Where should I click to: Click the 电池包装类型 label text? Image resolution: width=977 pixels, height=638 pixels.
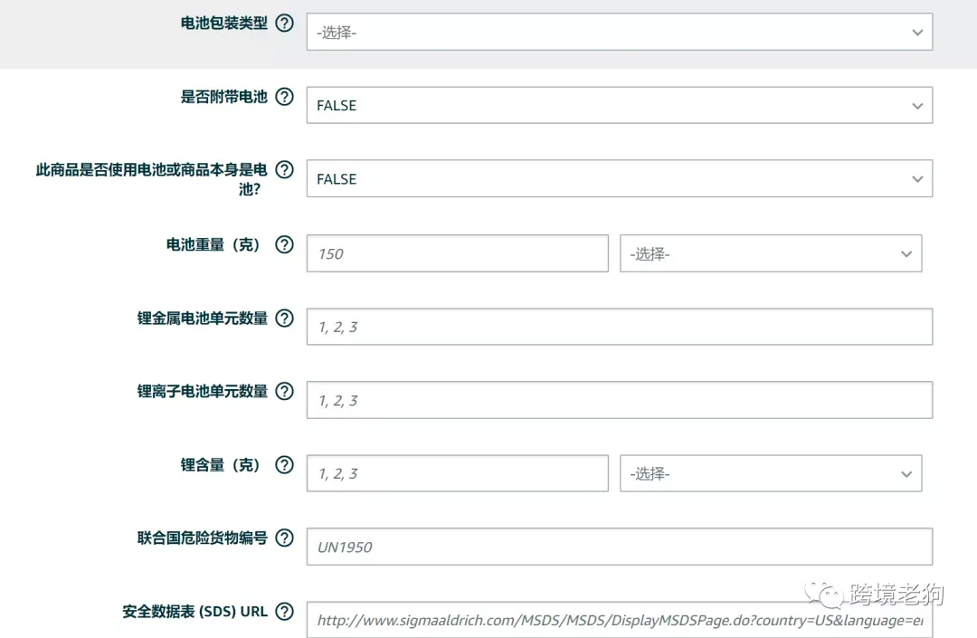click(x=223, y=23)
